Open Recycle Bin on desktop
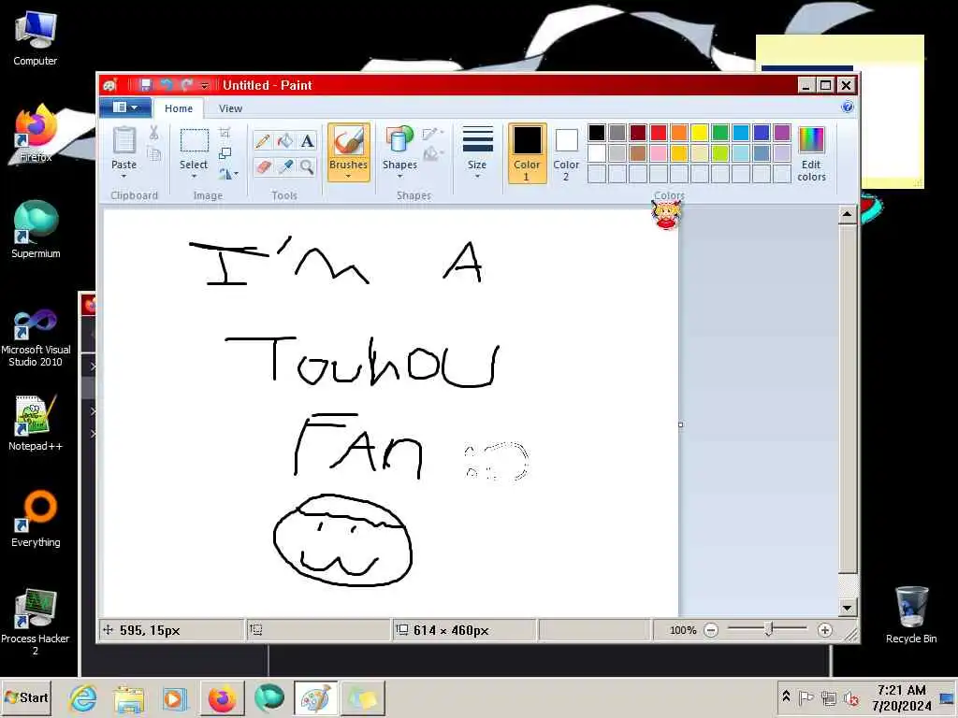This screenshot has height=718, width=958. pos(911,615)
